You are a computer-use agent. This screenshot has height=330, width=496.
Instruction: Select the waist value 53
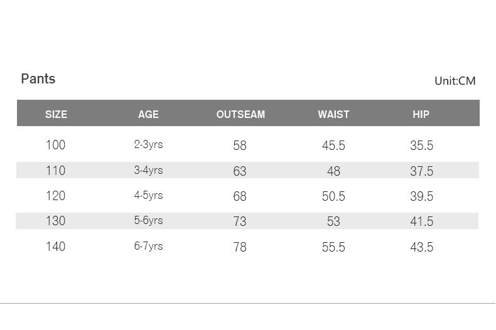[x=333, y=221]
